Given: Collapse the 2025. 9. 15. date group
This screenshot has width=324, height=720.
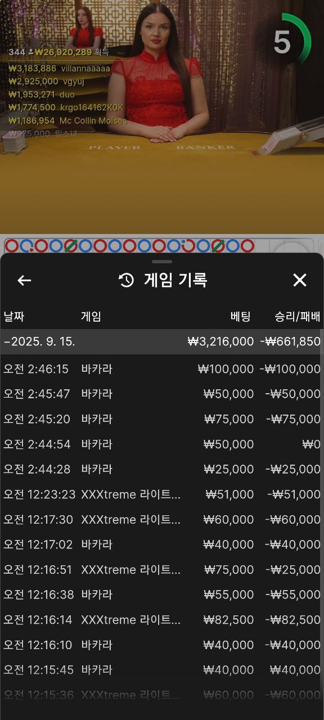Looking at the screenshot, I should click(x=161, y=341).
